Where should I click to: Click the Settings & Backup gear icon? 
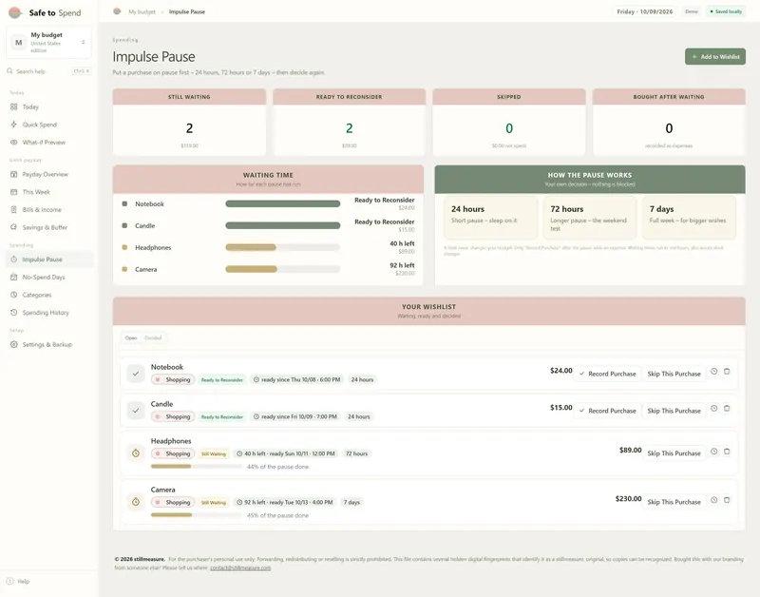click(13, 344)
